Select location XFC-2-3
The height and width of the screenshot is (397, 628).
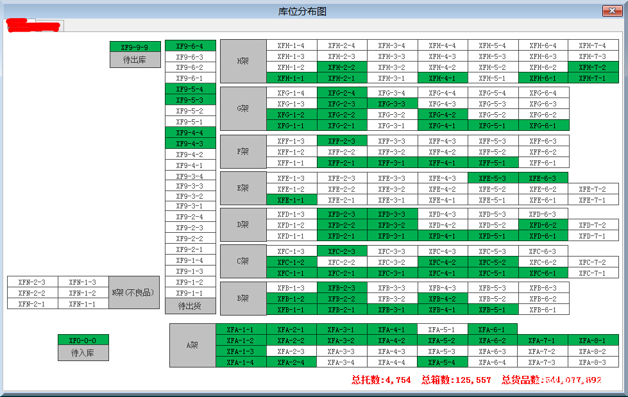pos(342,251)
